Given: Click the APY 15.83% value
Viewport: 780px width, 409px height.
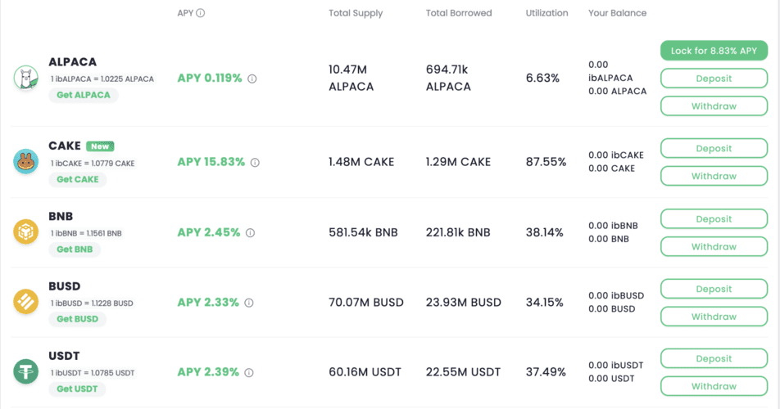Looking at the screenshot, I should (x=211, y=162).
